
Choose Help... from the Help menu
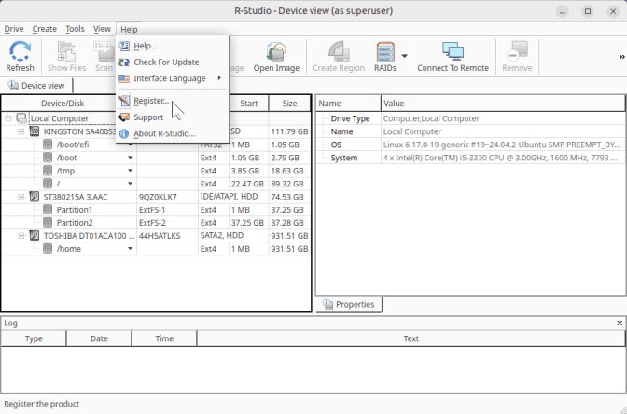click(x=173, y=46)
